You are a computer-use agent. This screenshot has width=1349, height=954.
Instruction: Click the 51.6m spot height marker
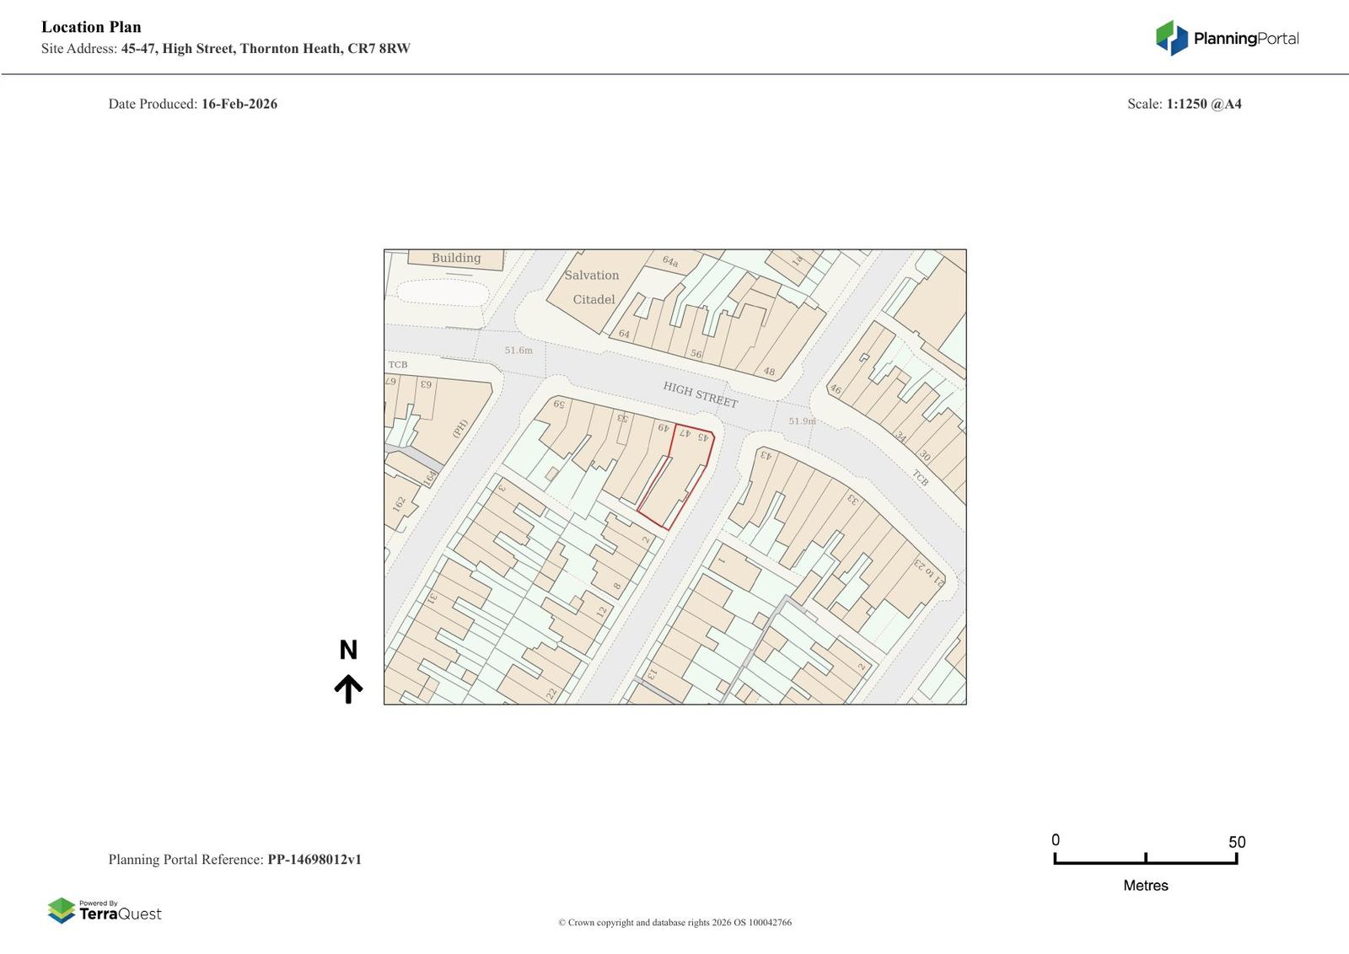tap(519, 351)
